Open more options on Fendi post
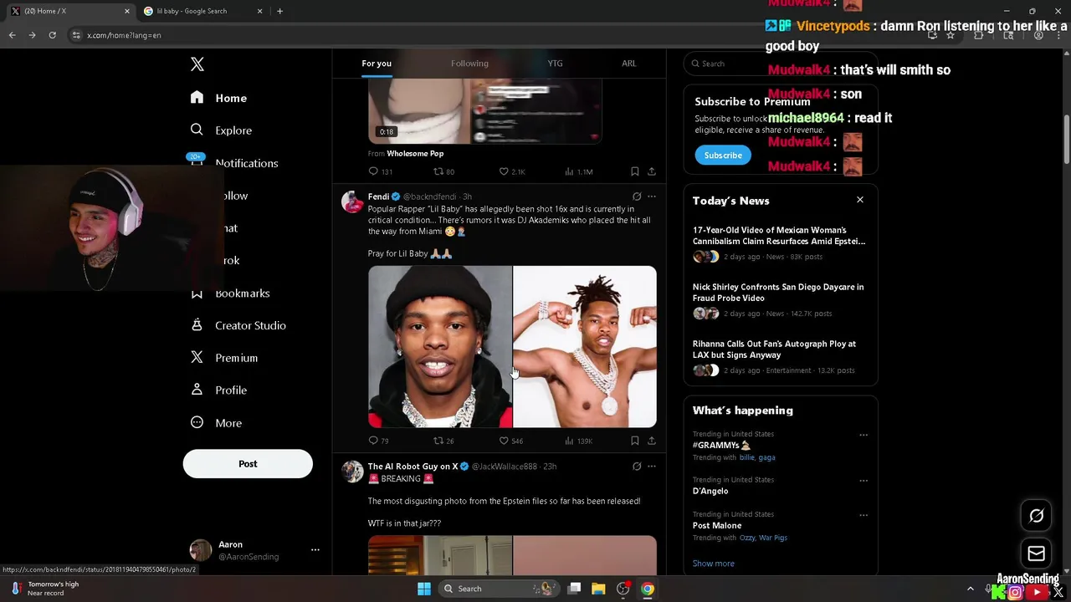This screenshot has width=1071, height=602. [652, 196]
